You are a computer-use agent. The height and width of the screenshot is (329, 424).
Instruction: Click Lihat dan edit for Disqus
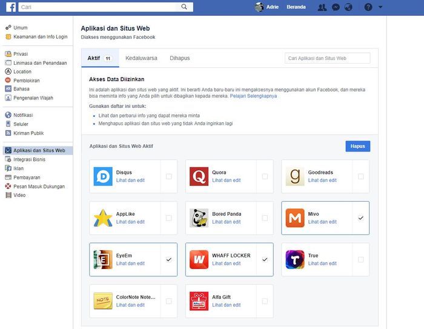click(x=130, y=180)
